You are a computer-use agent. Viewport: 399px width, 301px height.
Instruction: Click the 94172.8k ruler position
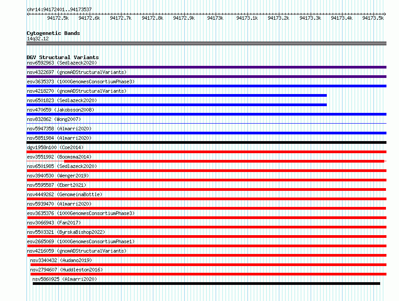152,18
